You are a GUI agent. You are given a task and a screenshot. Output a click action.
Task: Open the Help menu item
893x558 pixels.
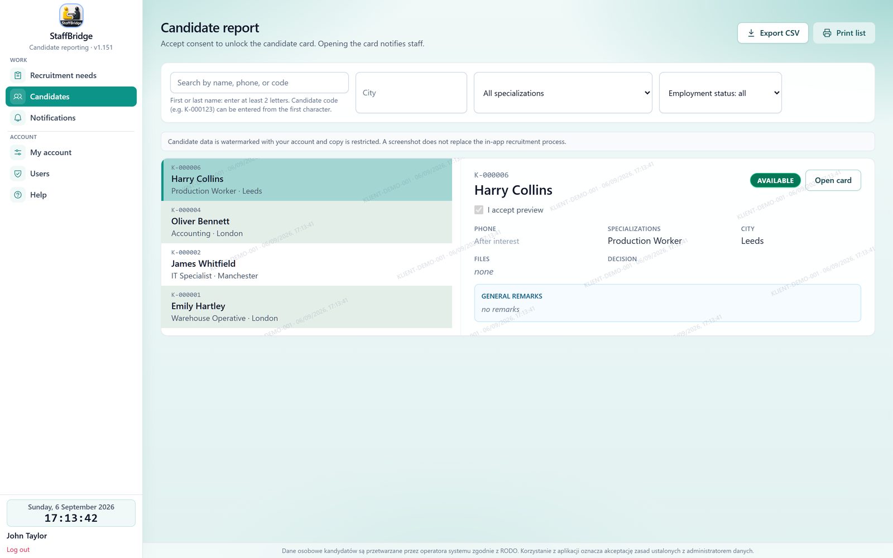click(71, 195)
